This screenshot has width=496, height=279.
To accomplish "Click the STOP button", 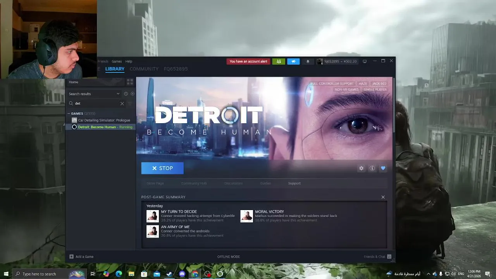I will click(162, 168).
